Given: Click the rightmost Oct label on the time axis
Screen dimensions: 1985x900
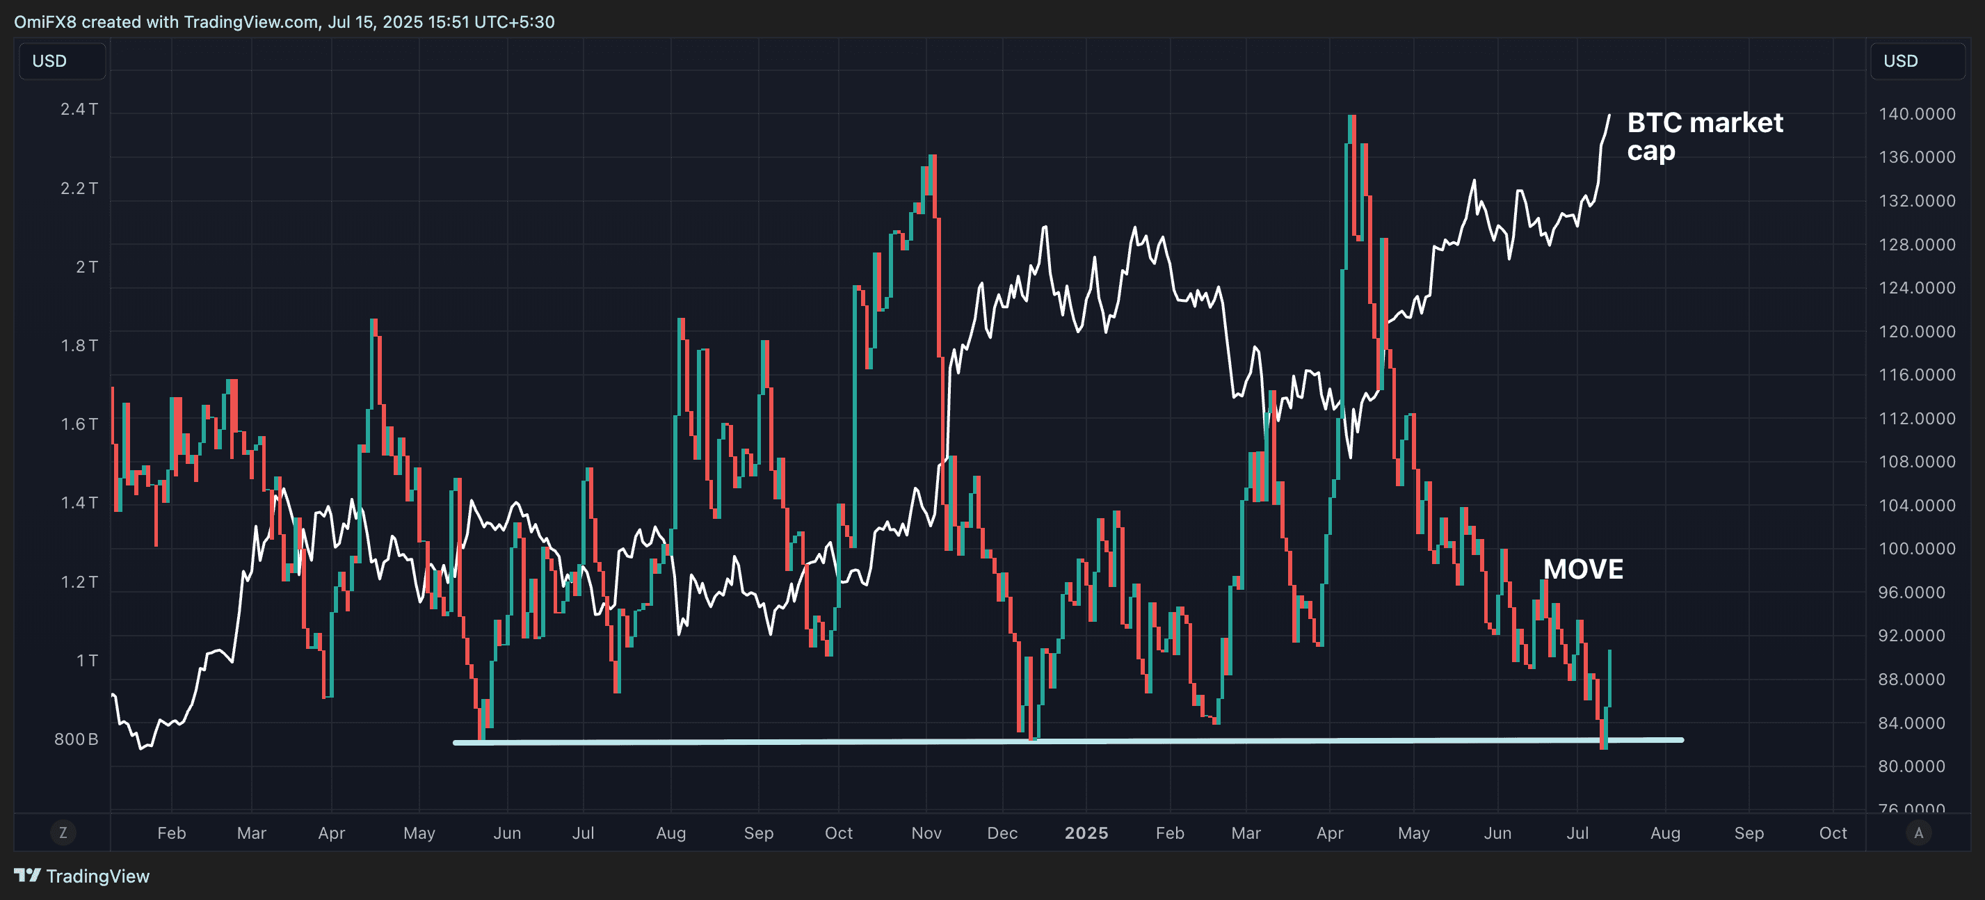Looking at the screenshot, I should pyautogui.click(x=1833, y=833).
